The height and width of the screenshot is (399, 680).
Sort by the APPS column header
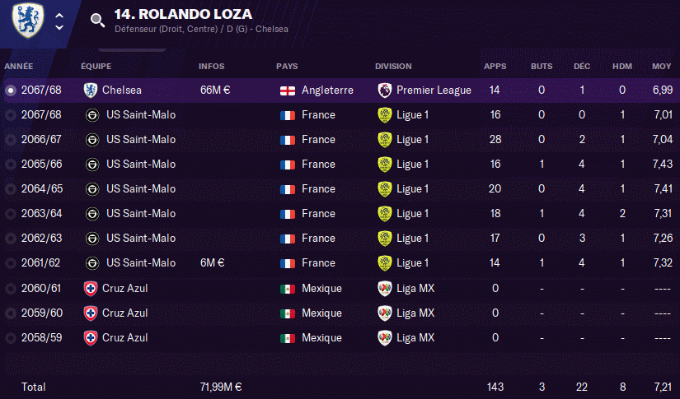(495, 66)
